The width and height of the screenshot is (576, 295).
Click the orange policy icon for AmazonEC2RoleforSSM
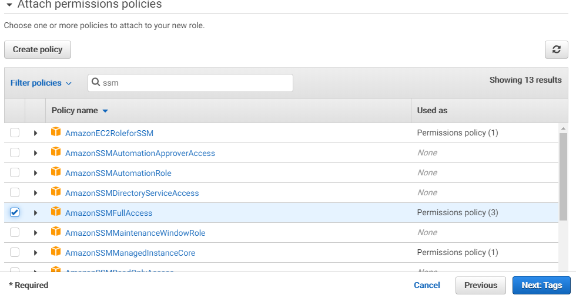[56, 132]
